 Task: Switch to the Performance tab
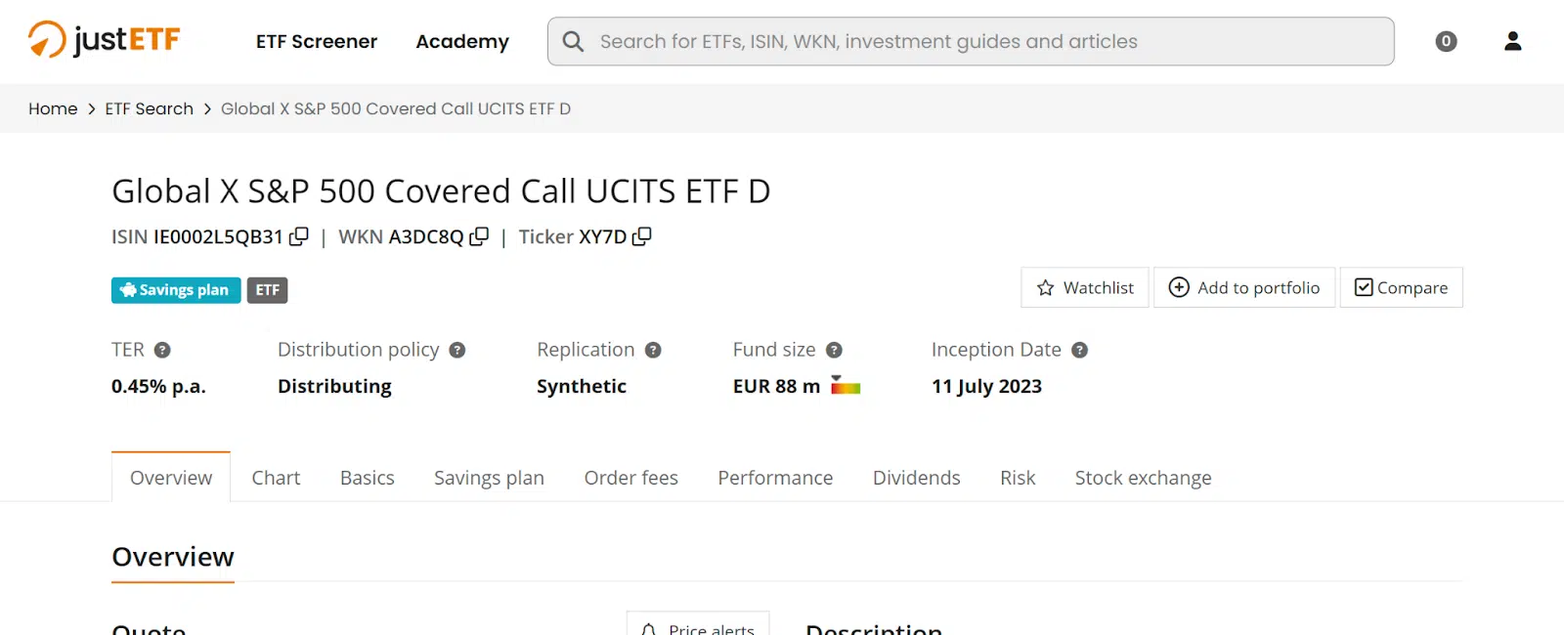coord(775,478)
